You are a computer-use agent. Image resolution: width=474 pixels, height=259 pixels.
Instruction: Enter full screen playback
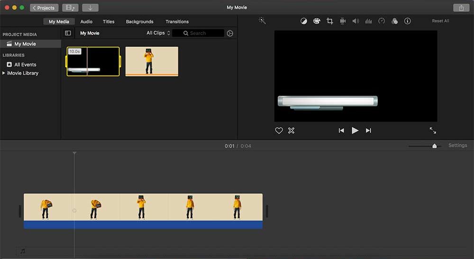pyautogui.click(x=433, y=130)
